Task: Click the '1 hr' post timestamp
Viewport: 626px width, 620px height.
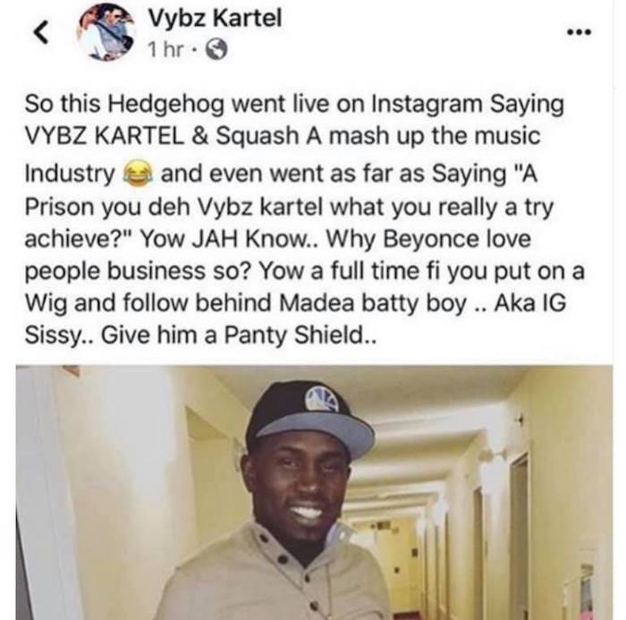Action: 165,49
